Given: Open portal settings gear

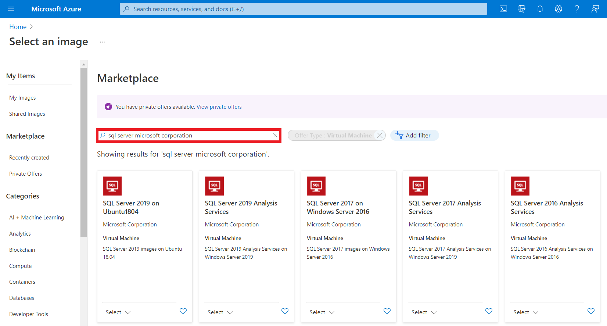Looking at the screenshot, I should 558,9.
